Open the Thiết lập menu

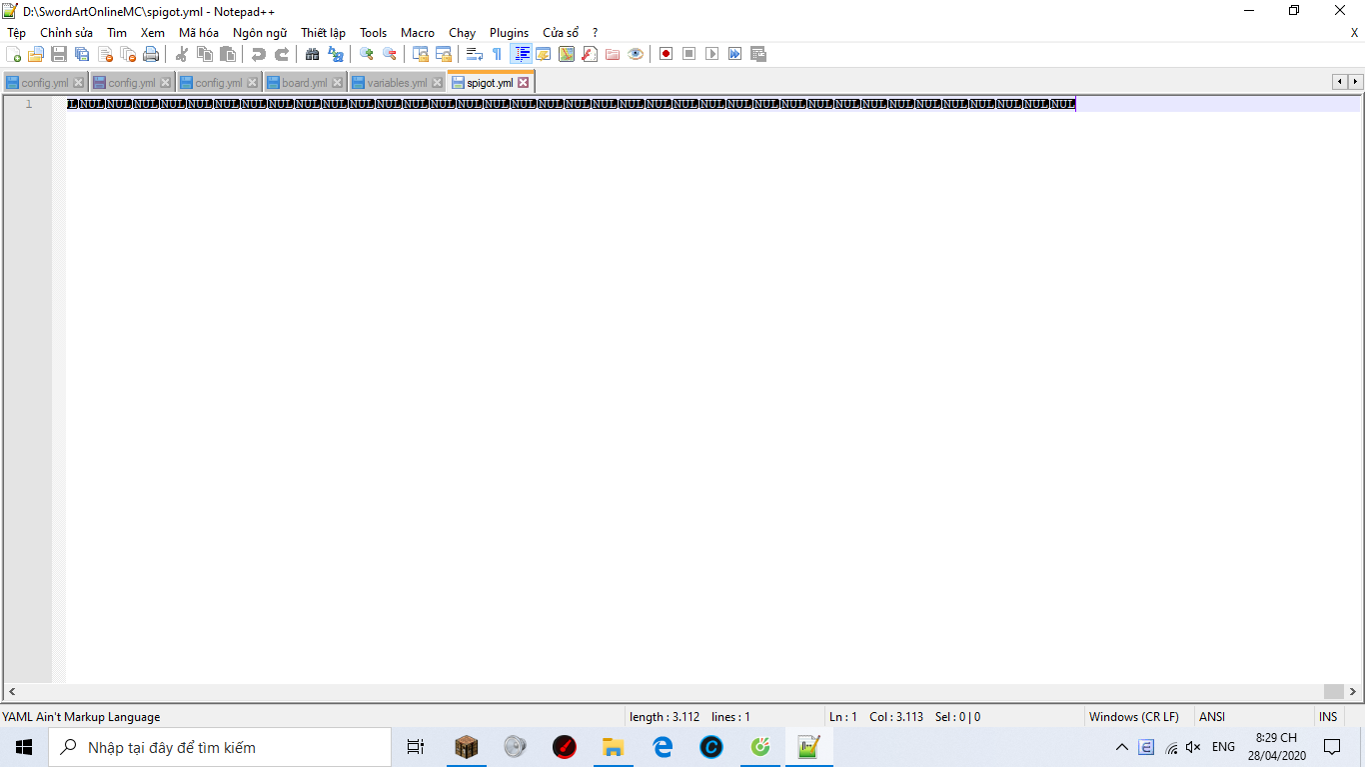point(324,33)
